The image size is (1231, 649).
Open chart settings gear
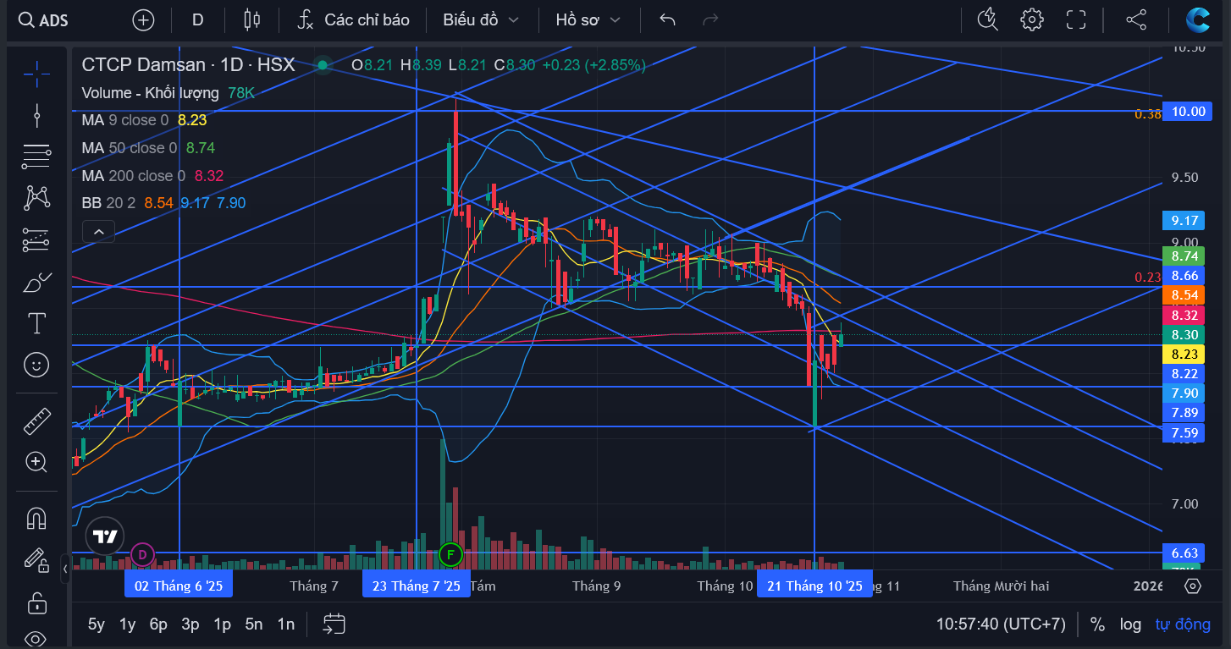[1031, 19]
